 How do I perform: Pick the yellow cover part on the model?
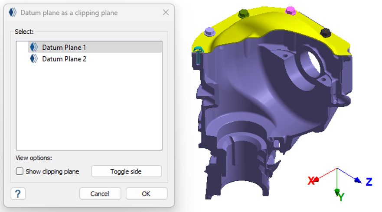(x=269, y=26)
